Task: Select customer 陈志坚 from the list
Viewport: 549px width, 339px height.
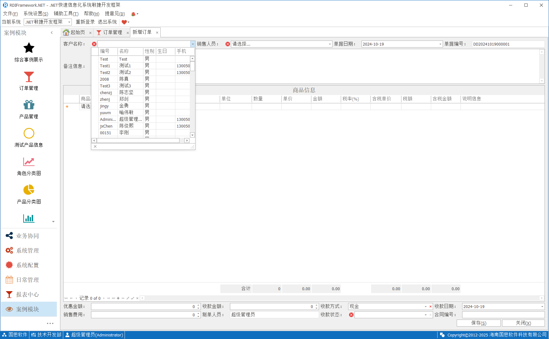Action: pyautogui.click(x=126, y=92)
